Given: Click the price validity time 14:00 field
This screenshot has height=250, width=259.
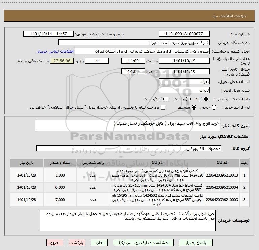Looking at the screenshot, I should (133, 71).
